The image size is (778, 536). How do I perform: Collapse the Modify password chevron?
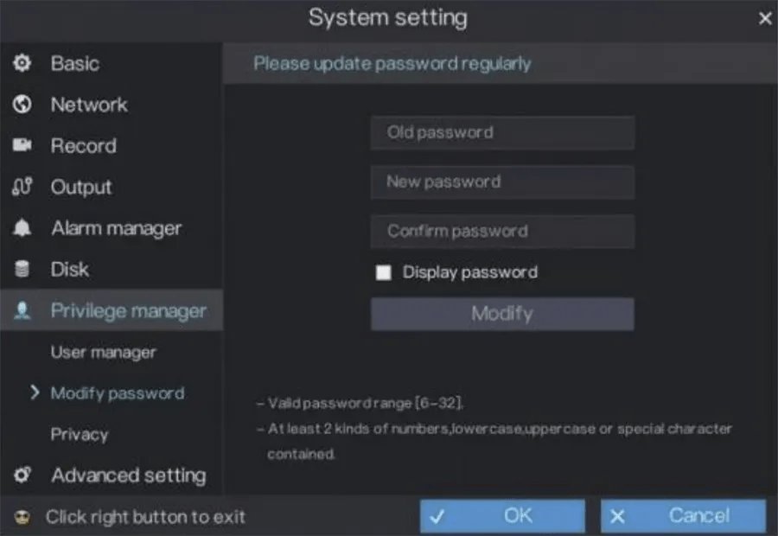tap(34, 393)
